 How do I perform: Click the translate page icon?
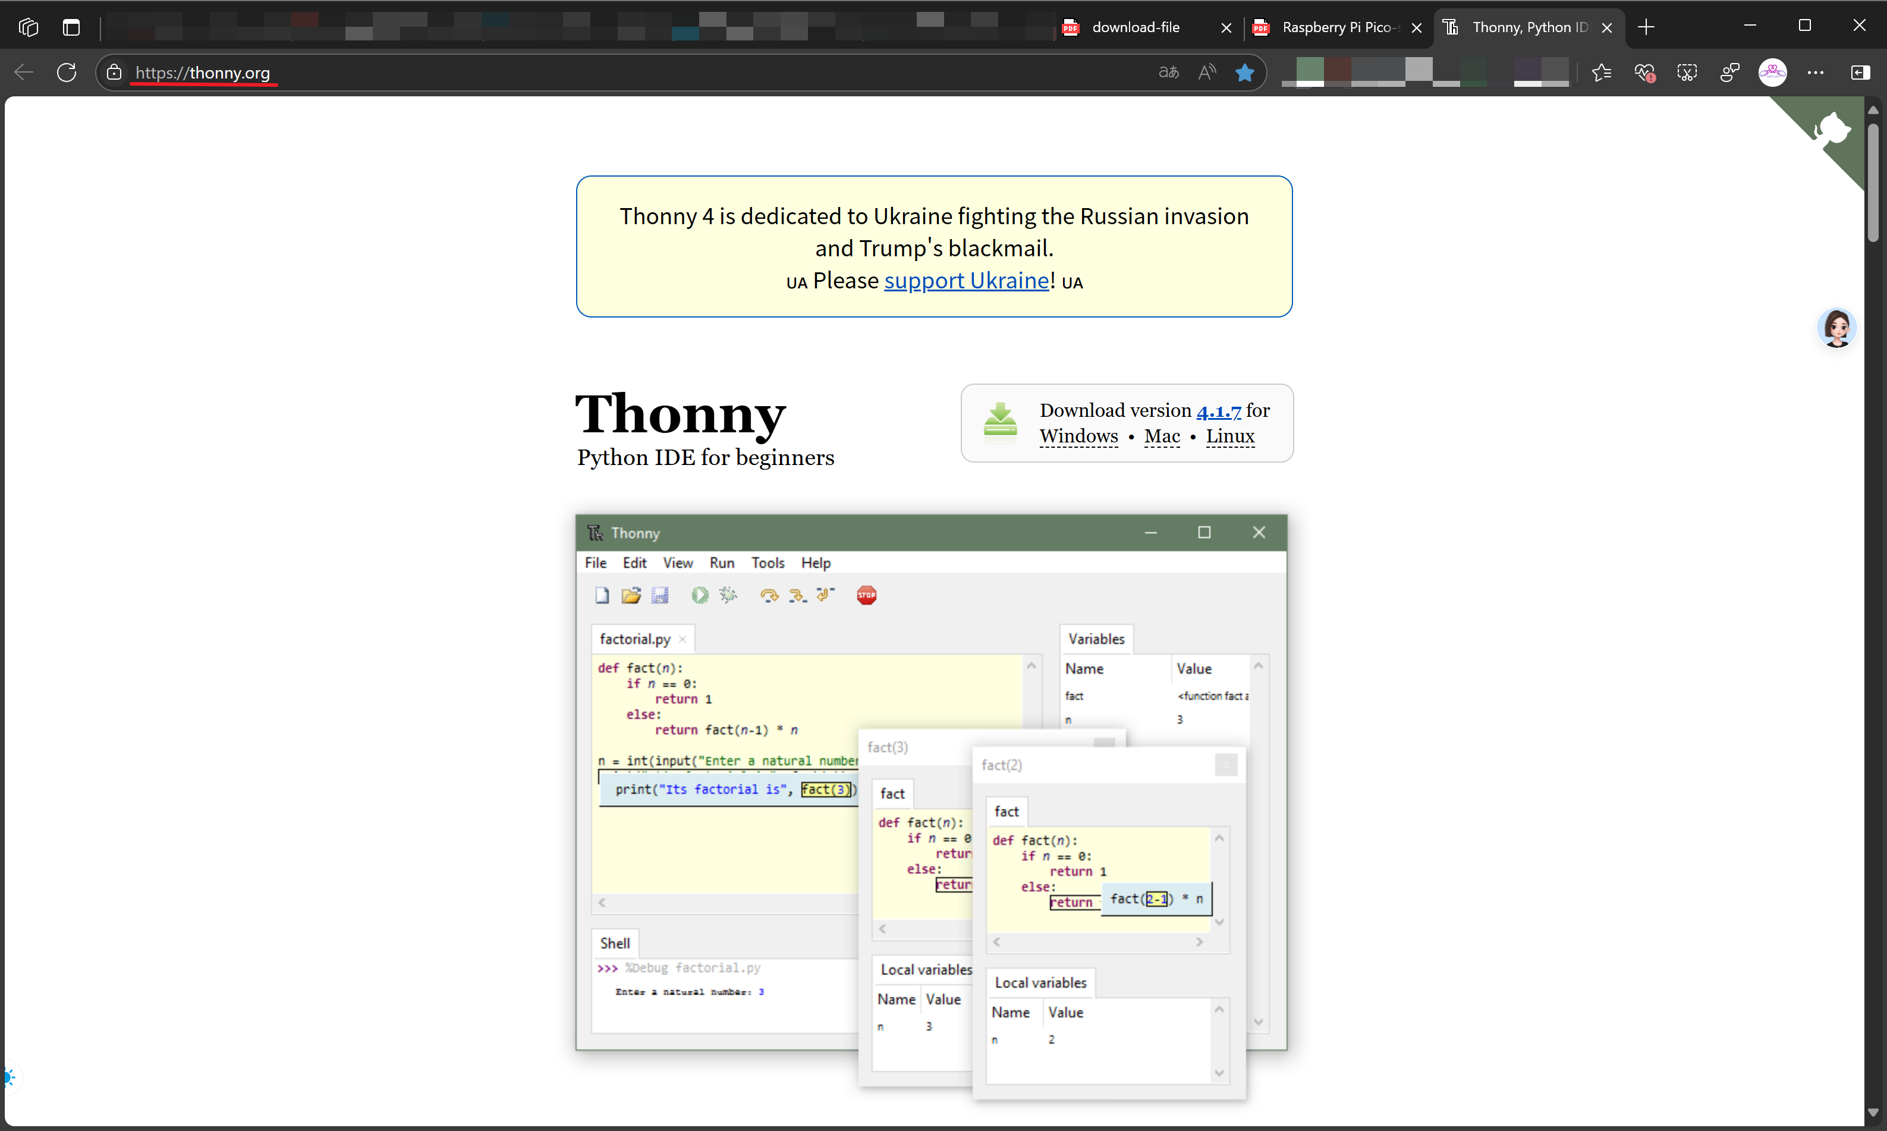point(1169,73)
